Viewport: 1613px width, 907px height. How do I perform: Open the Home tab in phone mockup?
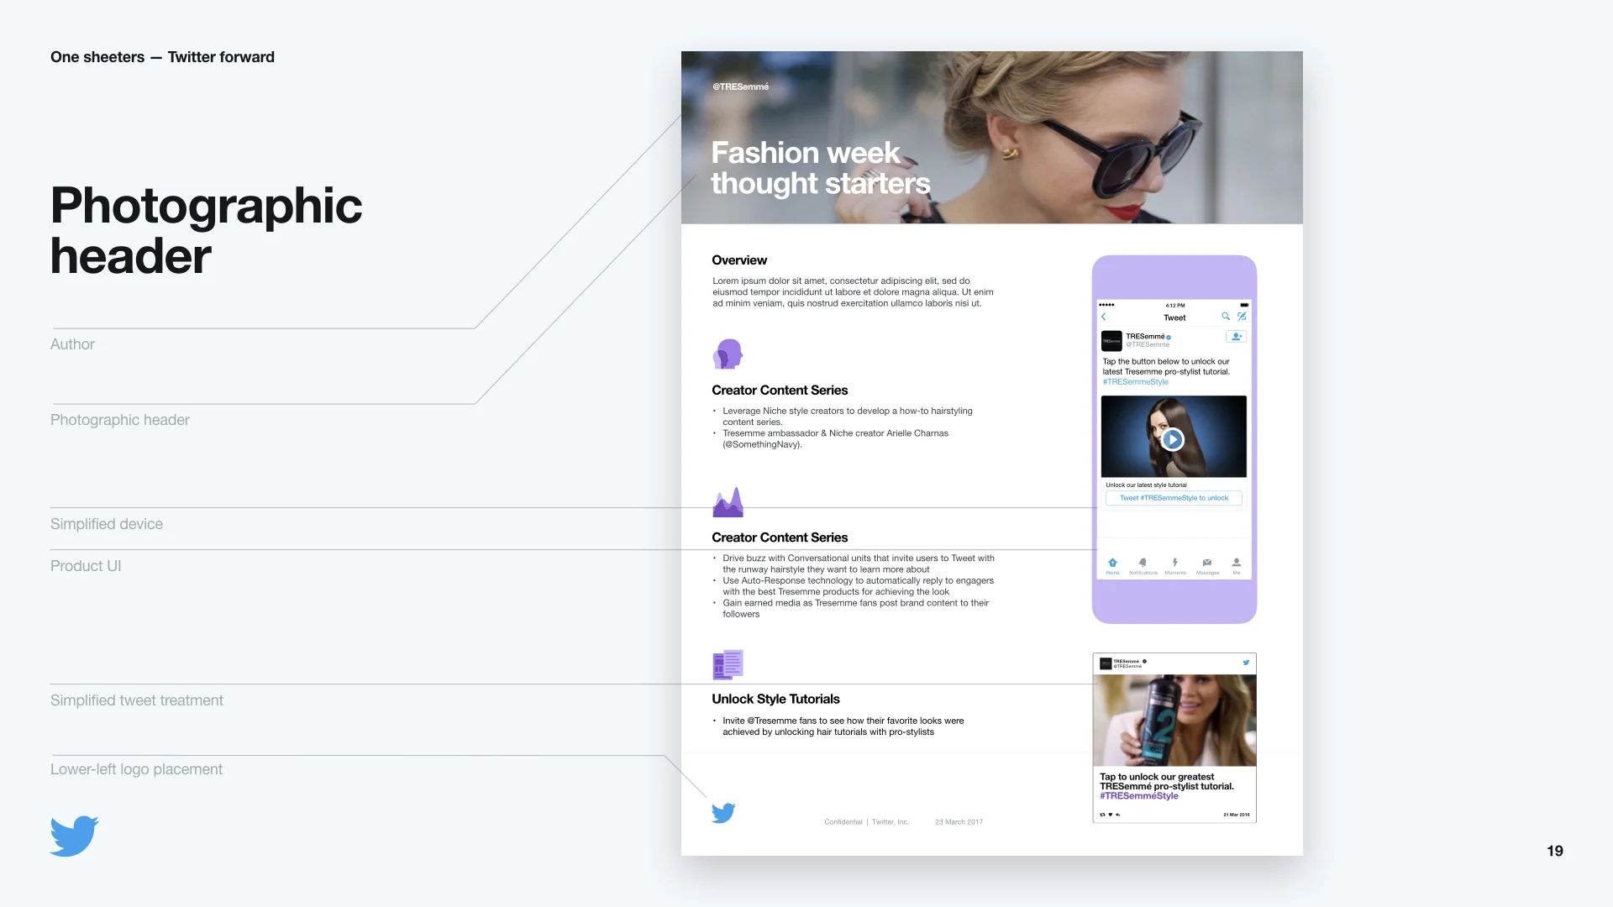tap(1112, 564)
